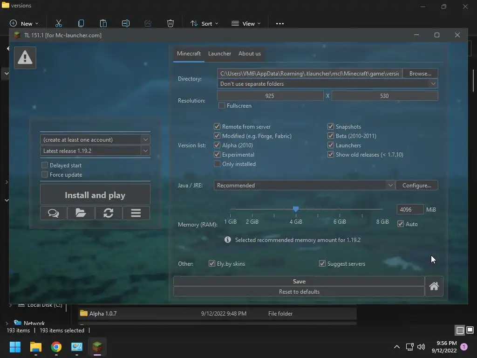This screenshot has height=358, width=477.
Task: Open the New dropdown in File Explorer
Action: (x=24, y=23)
